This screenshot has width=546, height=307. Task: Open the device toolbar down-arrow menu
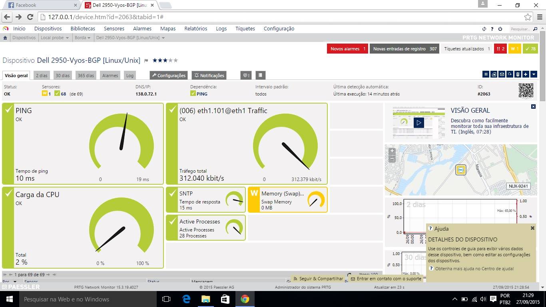click(x=534, y=74)
